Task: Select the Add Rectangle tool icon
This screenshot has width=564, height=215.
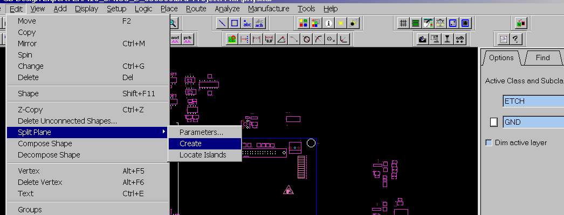Action: [x=235, y=23]
